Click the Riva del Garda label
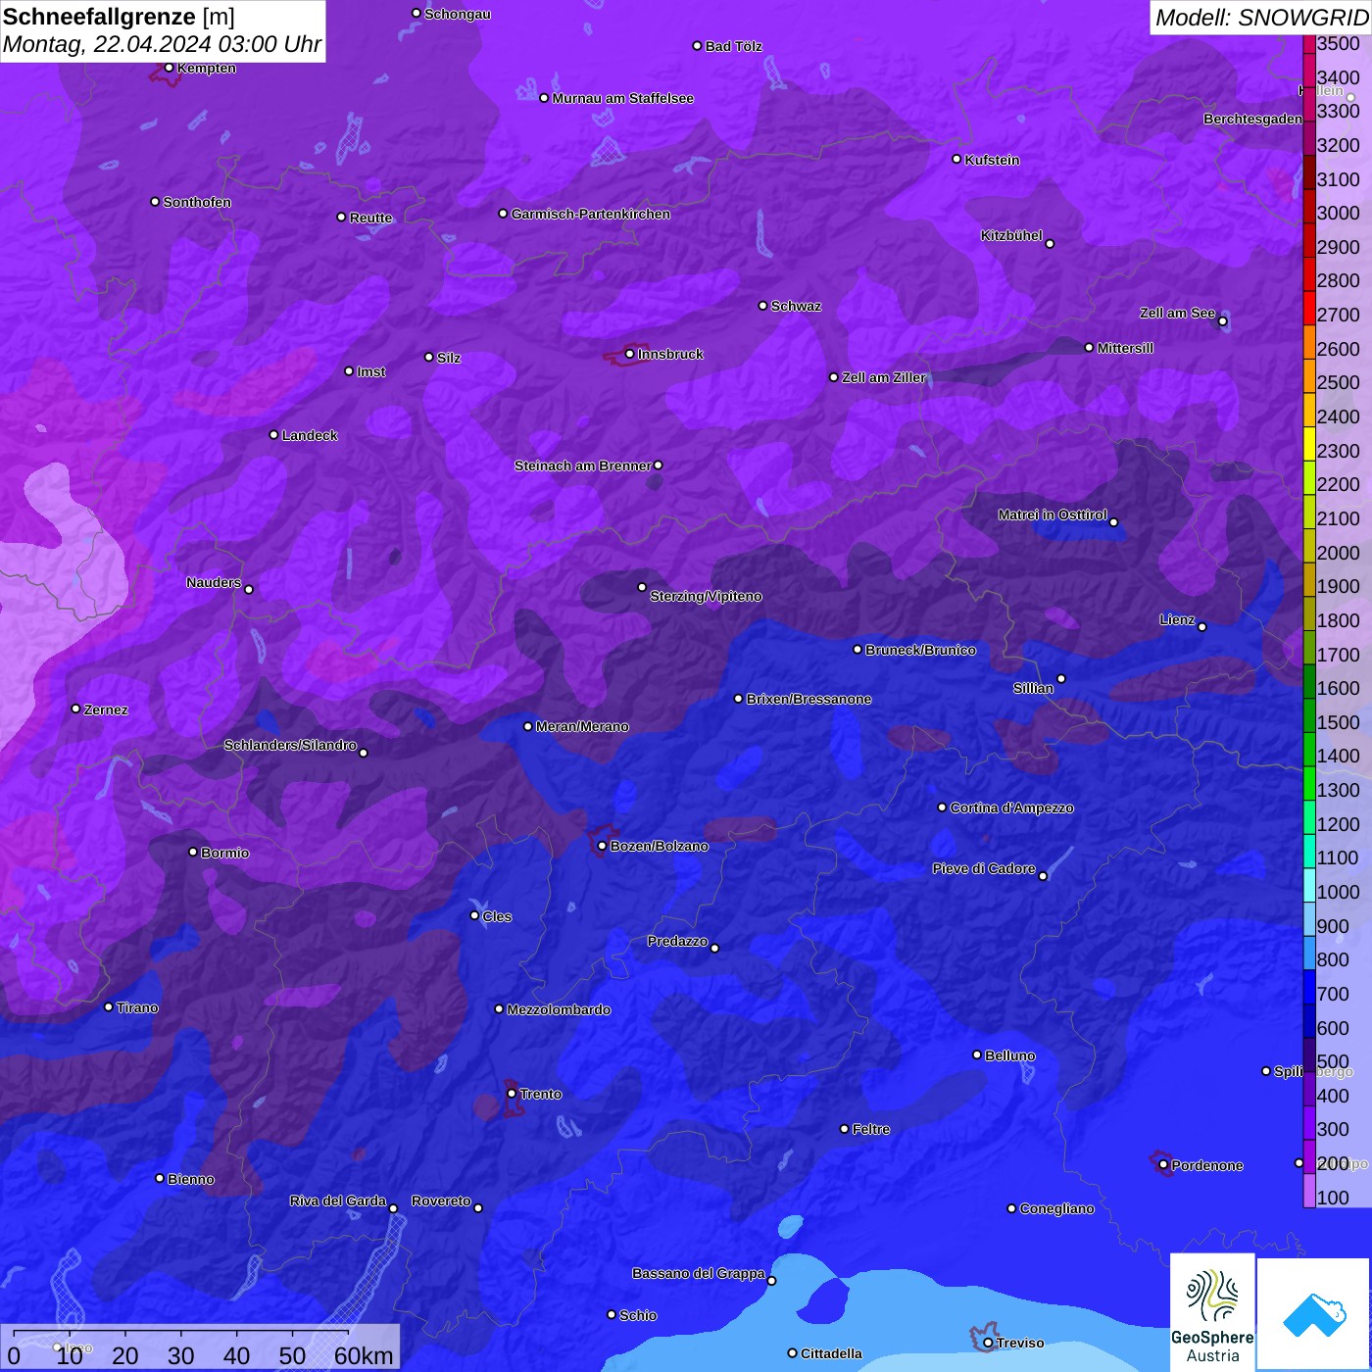This screenshot has height=1372, width=1372. (x=338, y=1200)
